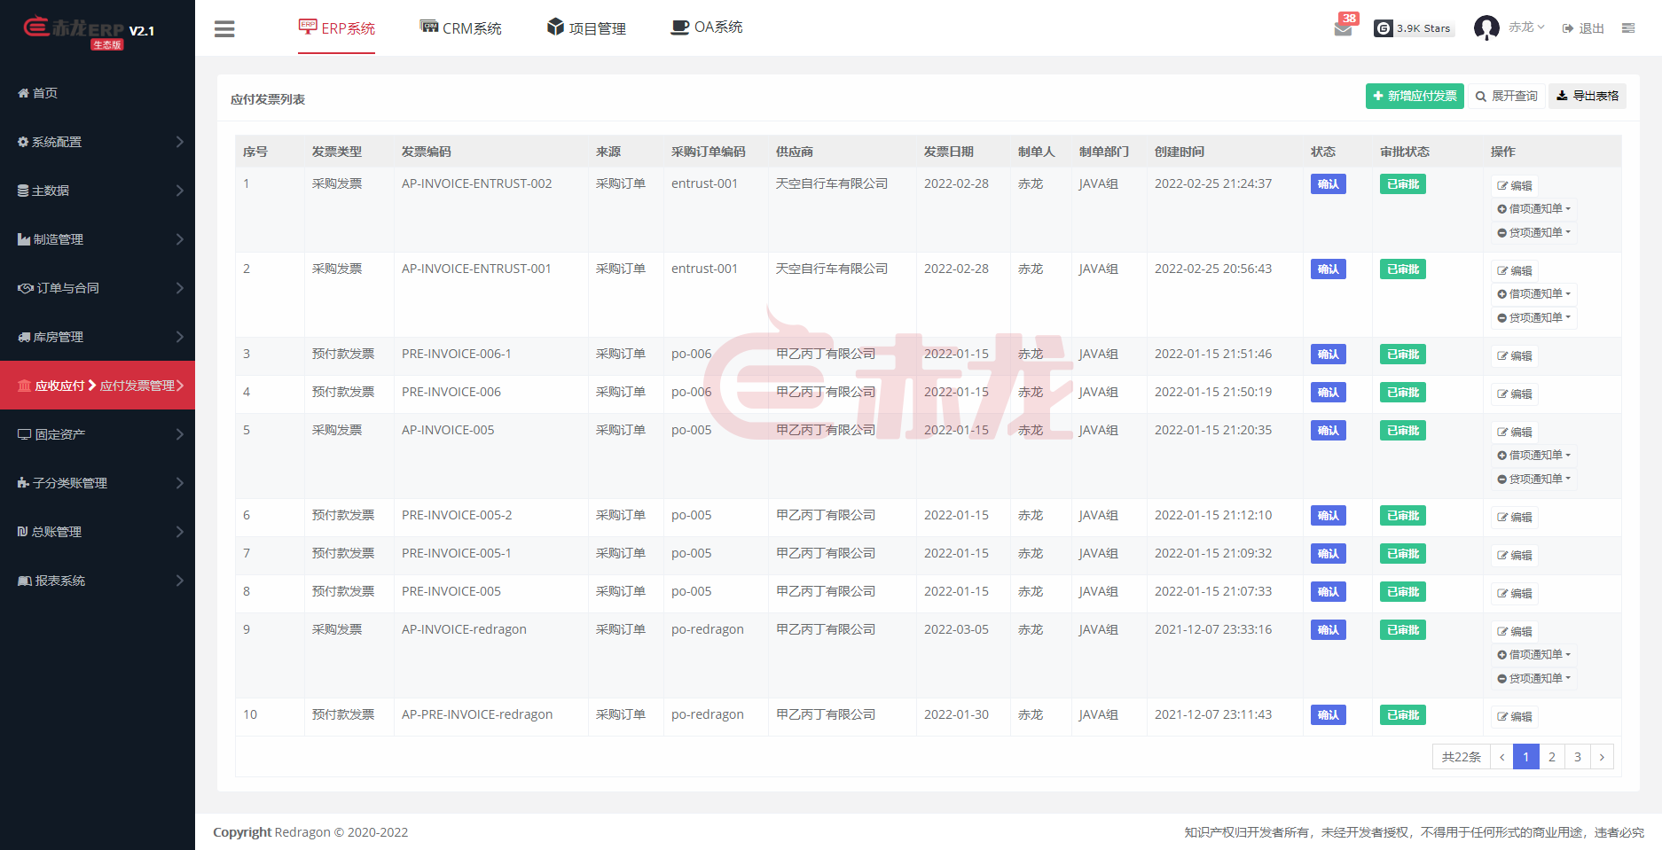Open the Gitee 3.9K Stars badge
The width and height of the screenshot is (1662, 850).
click(x=1414, y=28)
